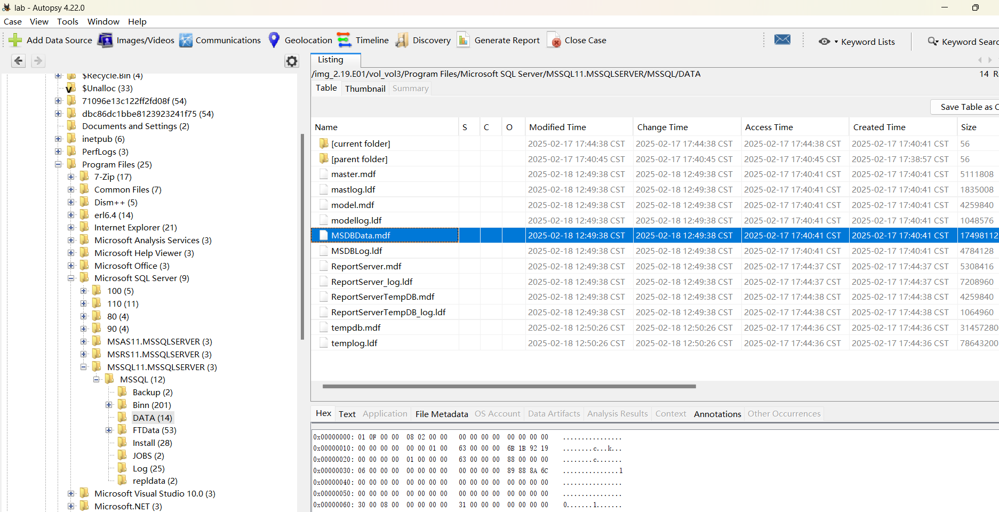This screenshot has height=512, width=999.
Task: Collapse the Program Files tree node
Action: tap(58, 164)
